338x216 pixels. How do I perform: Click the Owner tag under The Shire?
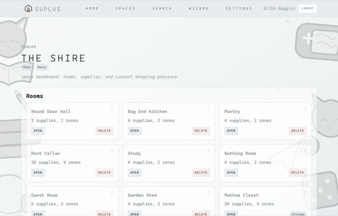tap(42, 67)
